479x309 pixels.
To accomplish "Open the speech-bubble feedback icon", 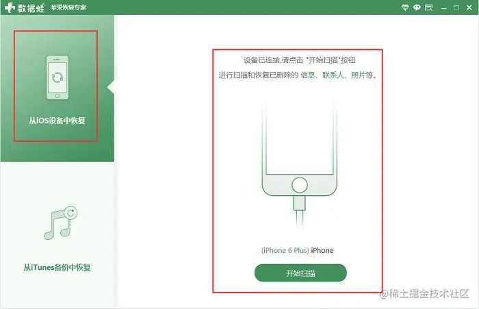I will 417,8.
